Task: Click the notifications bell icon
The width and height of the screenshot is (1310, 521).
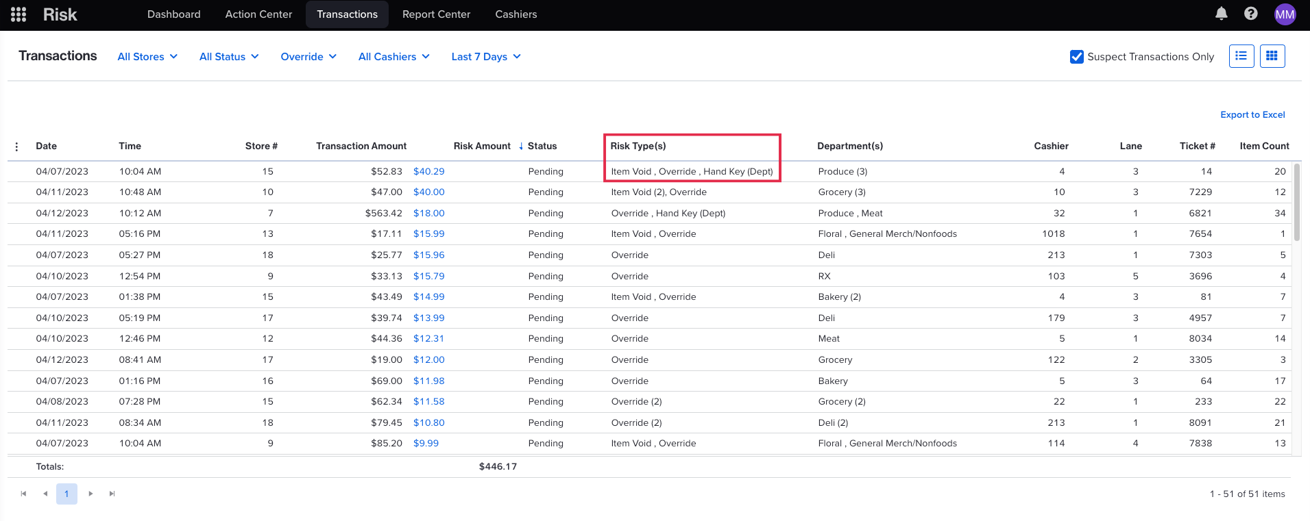Action: pyautogui.click(x=1221, y=14)
